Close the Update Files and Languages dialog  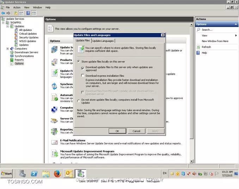(163, 35)
